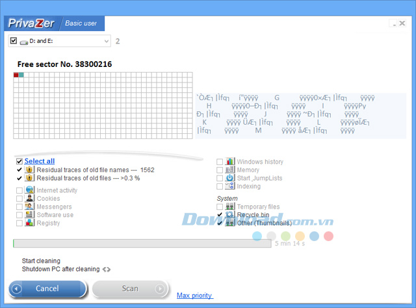This screenshot has height=308, width=416.
Task: Click the sector raw data preview pane
Action: (300, 116)
